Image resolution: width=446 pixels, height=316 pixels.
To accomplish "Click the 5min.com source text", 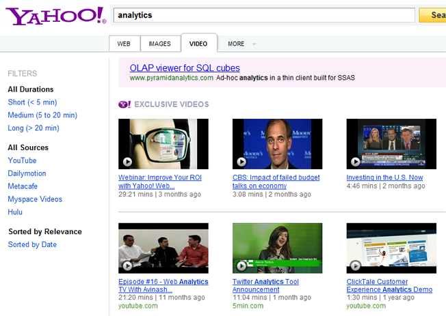I will [x=248, y=306].
